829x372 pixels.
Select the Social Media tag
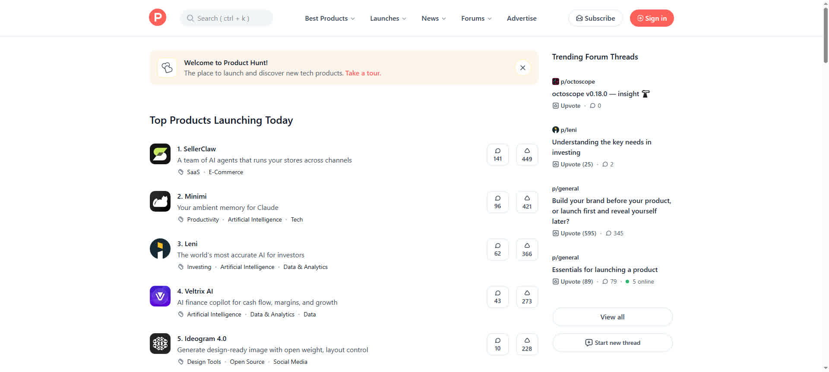(x=290, y=362)
